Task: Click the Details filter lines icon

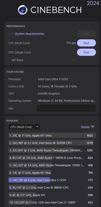Action: pyautogui.click(x=93, y=127)
